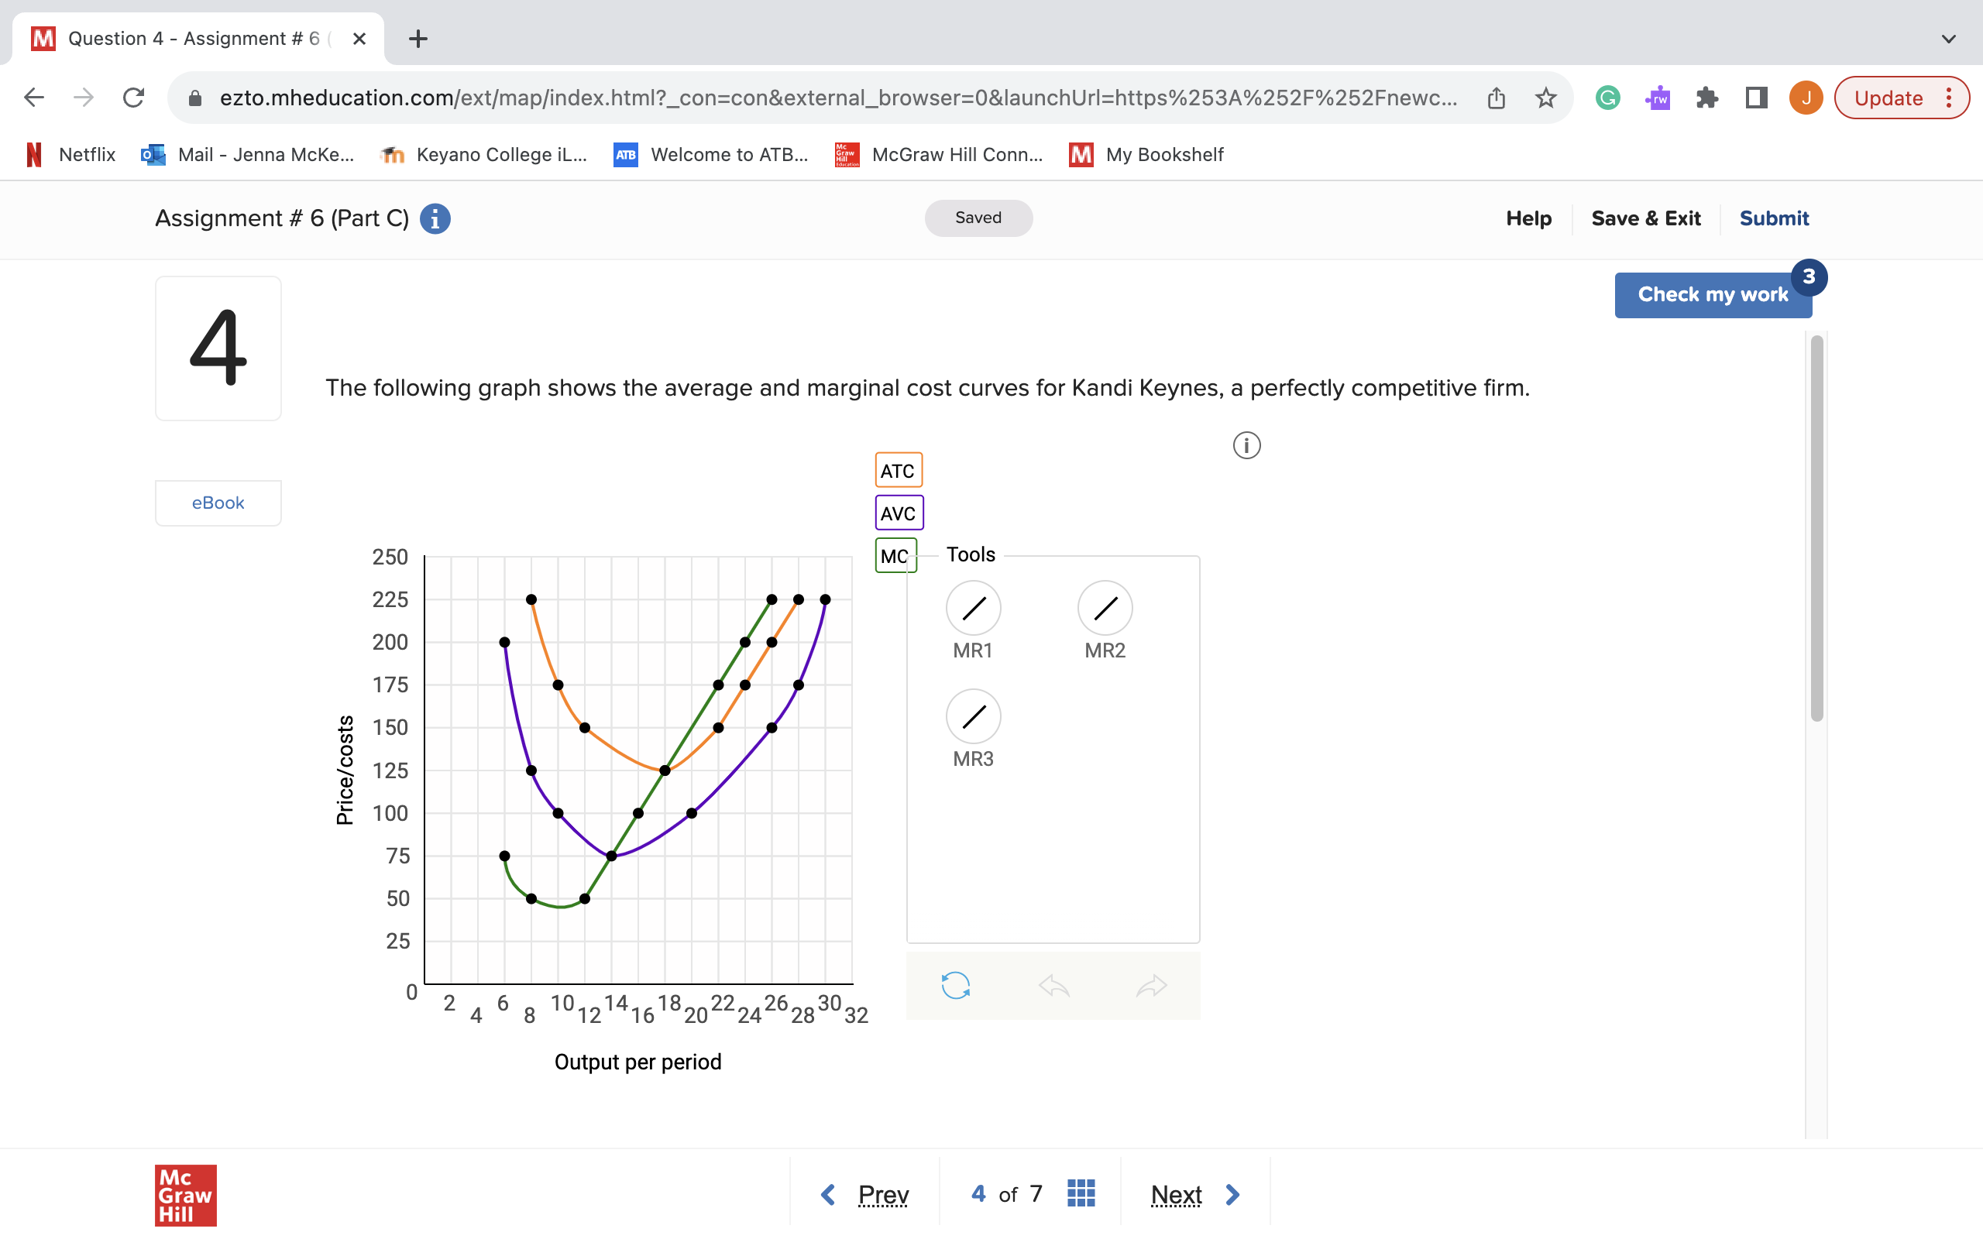Open the My Bookshelf bookmark
The height and width of the screenshot is (1239, 1983).
1163,154
